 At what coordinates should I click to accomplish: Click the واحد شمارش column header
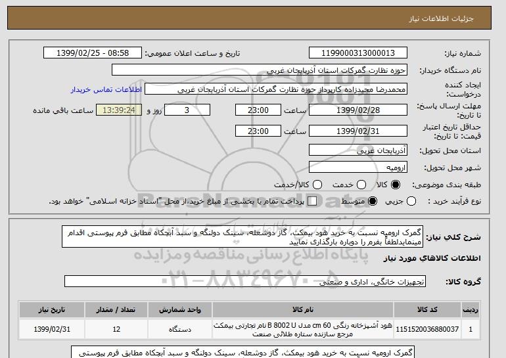(x=180, y=309)
